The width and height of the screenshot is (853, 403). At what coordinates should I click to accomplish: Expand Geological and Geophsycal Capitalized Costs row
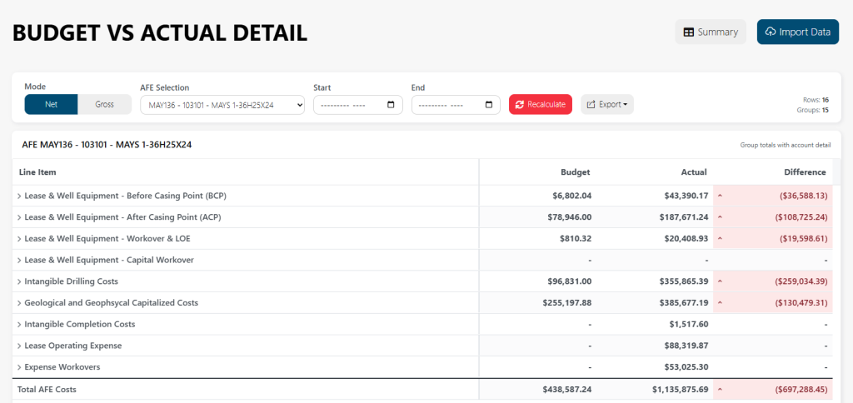(20, 303)
